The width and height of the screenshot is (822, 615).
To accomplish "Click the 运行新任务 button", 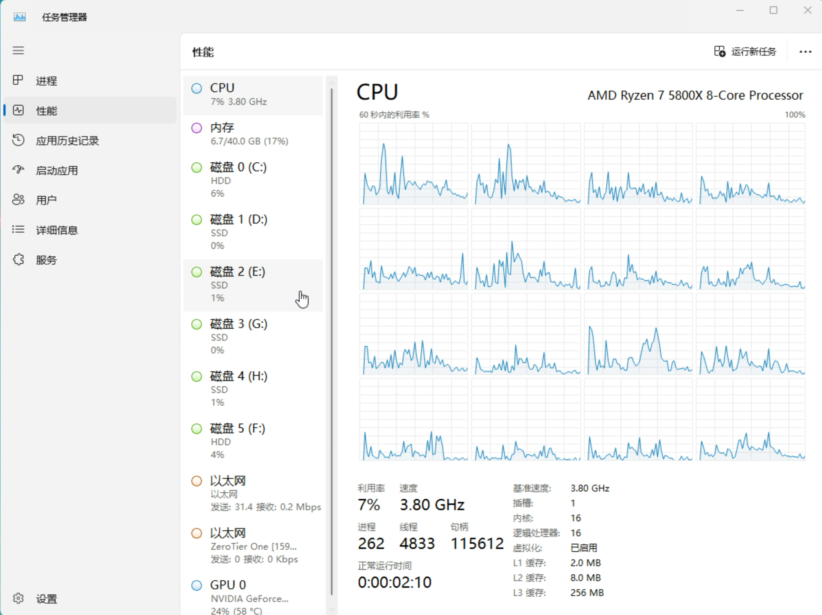I will [745, 51].
